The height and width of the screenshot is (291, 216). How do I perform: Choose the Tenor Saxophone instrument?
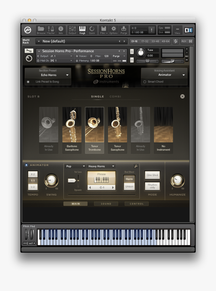[x=118, y=130]
